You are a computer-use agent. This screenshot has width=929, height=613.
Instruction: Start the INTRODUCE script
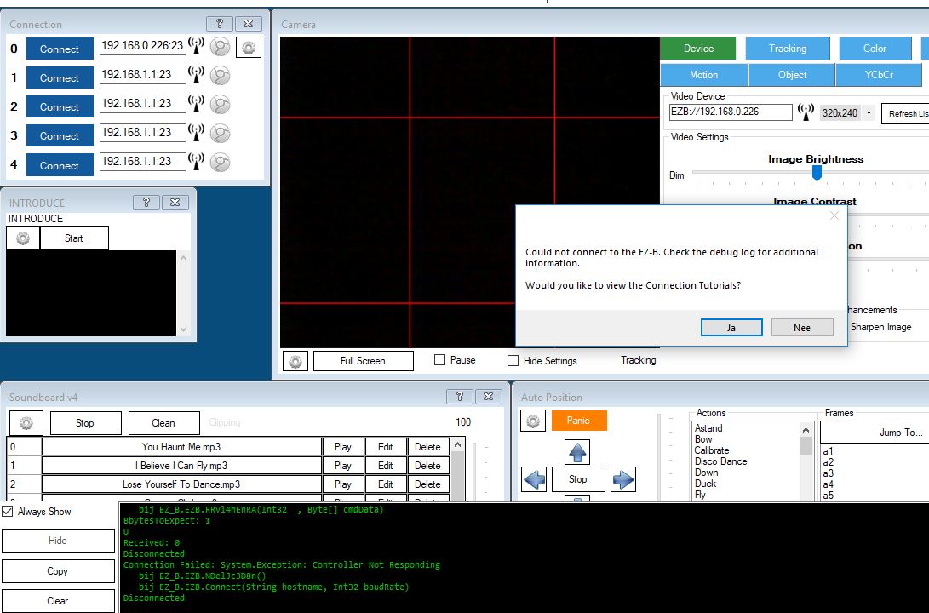click(x=74, y=238)
